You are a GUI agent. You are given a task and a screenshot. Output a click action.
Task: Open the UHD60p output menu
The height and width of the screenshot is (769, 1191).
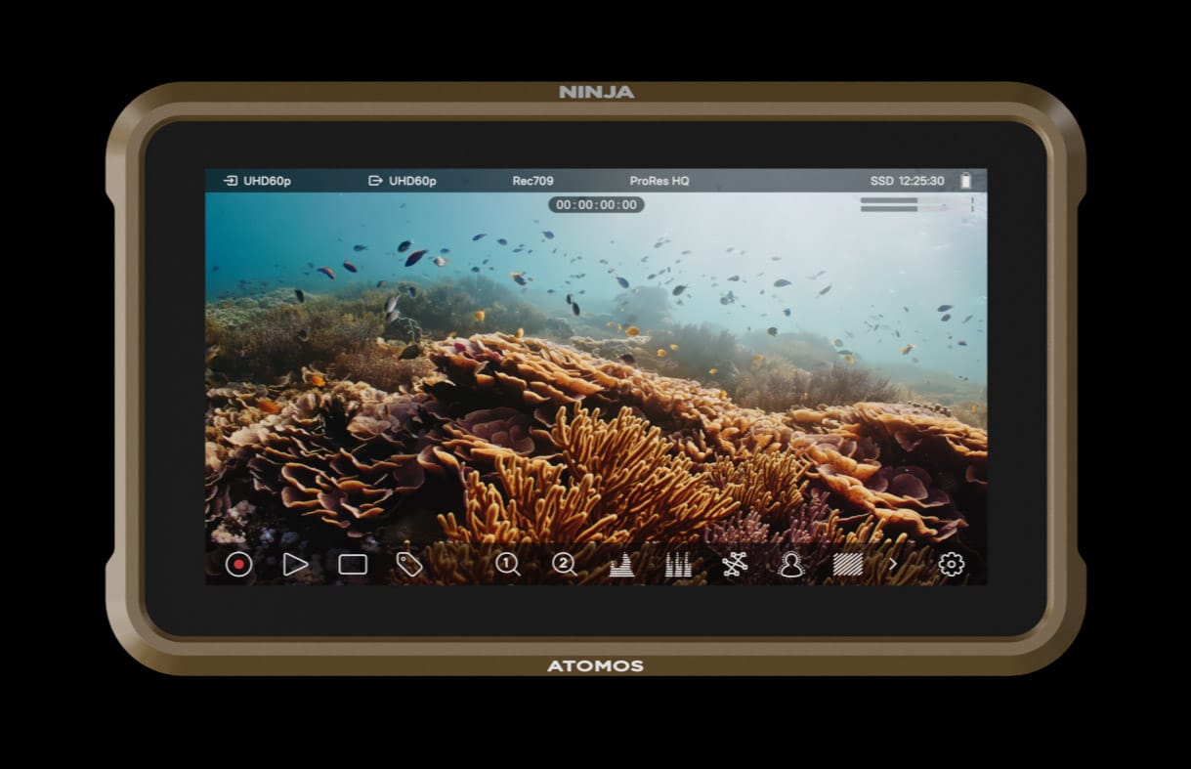click(x=403, y=181)
